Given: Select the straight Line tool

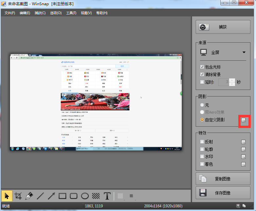Looking at the screenshot, I should (40, 196).
